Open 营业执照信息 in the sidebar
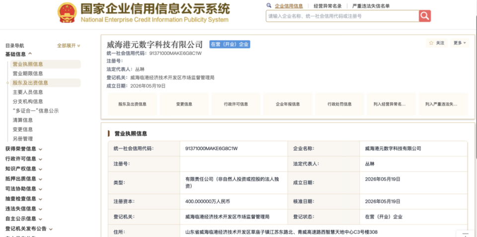This screenshot has height=237, width=477. (46, 64)
